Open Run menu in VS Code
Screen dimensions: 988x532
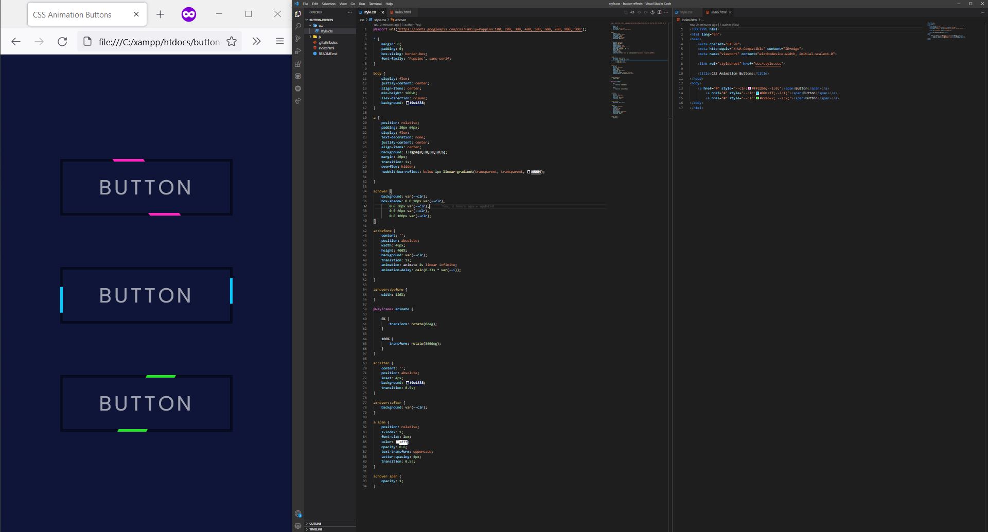coord(362,4)
